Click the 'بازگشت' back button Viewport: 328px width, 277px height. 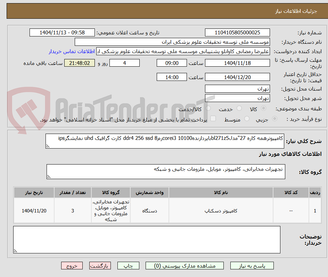click(x=100, y=266)
